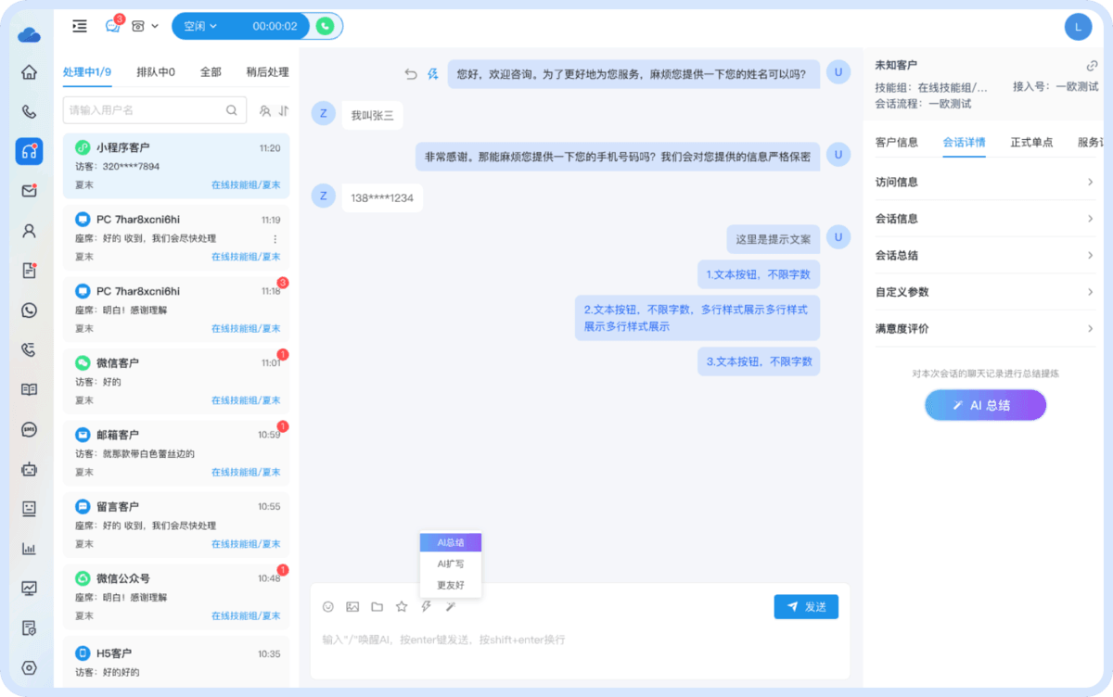Expand the 会话信息 section
1113x697 pixels.
click(986, 219)
